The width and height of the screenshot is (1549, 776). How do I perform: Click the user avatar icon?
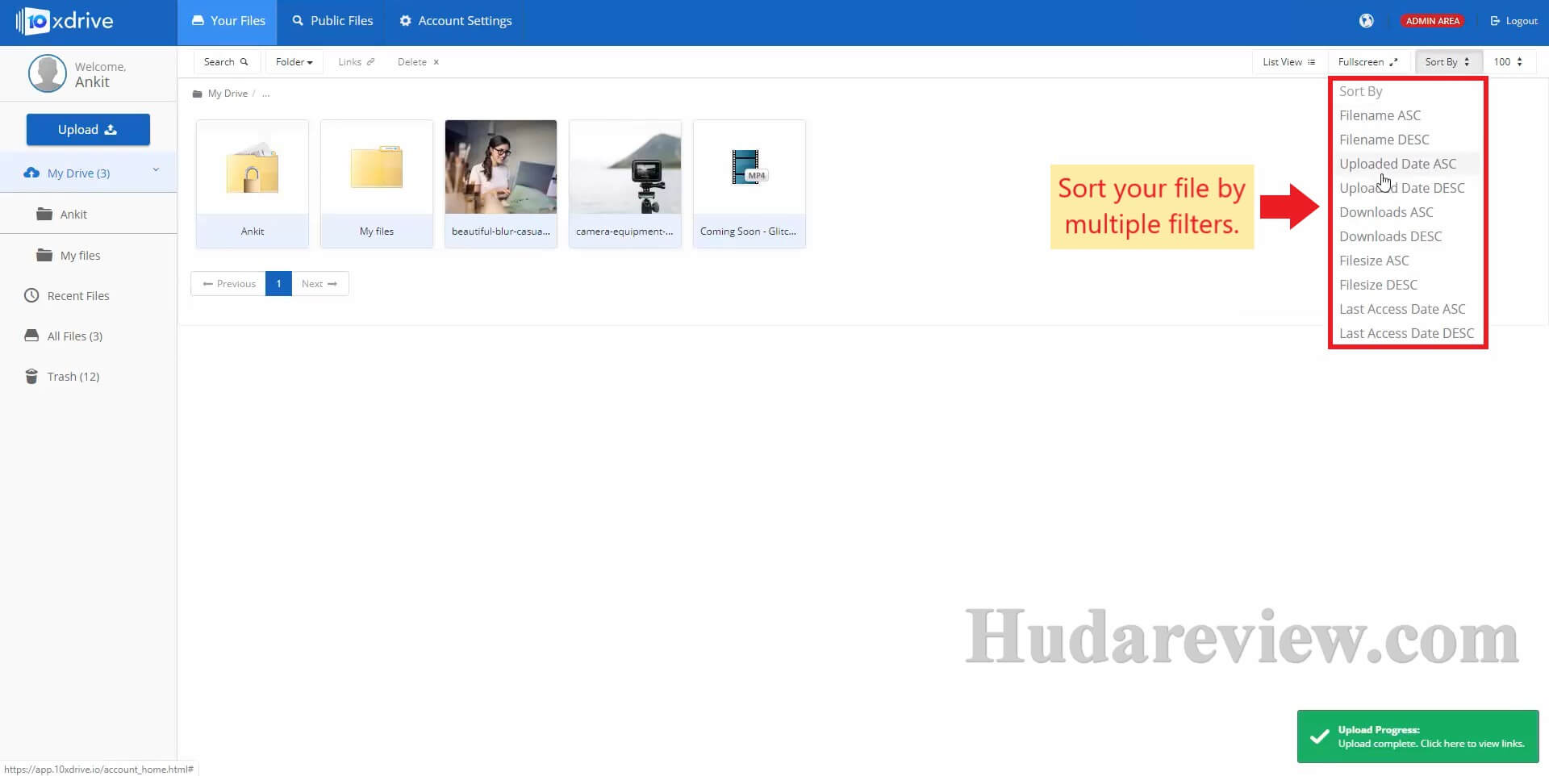(x=48, y=73)
